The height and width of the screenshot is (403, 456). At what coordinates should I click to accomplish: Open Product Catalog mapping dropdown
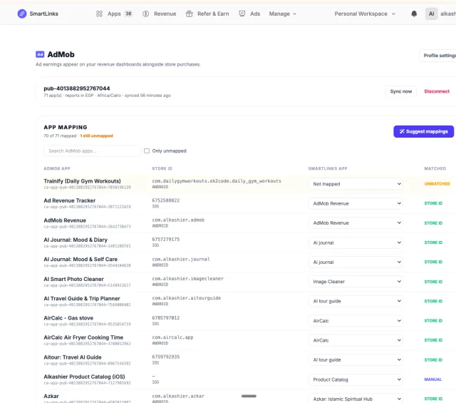point(356,379)
